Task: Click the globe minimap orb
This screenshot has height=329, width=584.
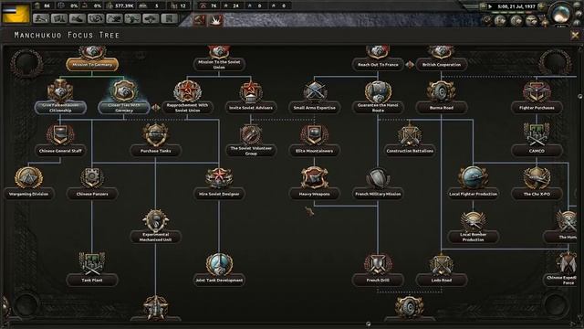Action: pyautogui.click(x=561, y=14)
